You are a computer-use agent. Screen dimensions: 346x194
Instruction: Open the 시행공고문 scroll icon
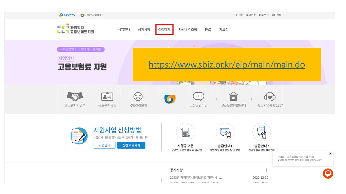(x=185, y=132)
